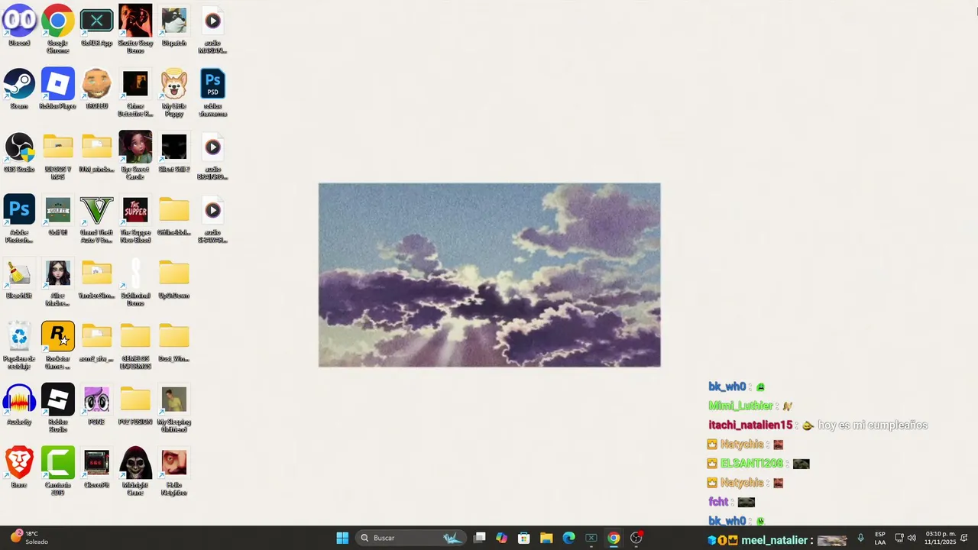Screen dimensions: 978x550
Task: Select the BleachBit shortcut
Action: tap(19, 279)
